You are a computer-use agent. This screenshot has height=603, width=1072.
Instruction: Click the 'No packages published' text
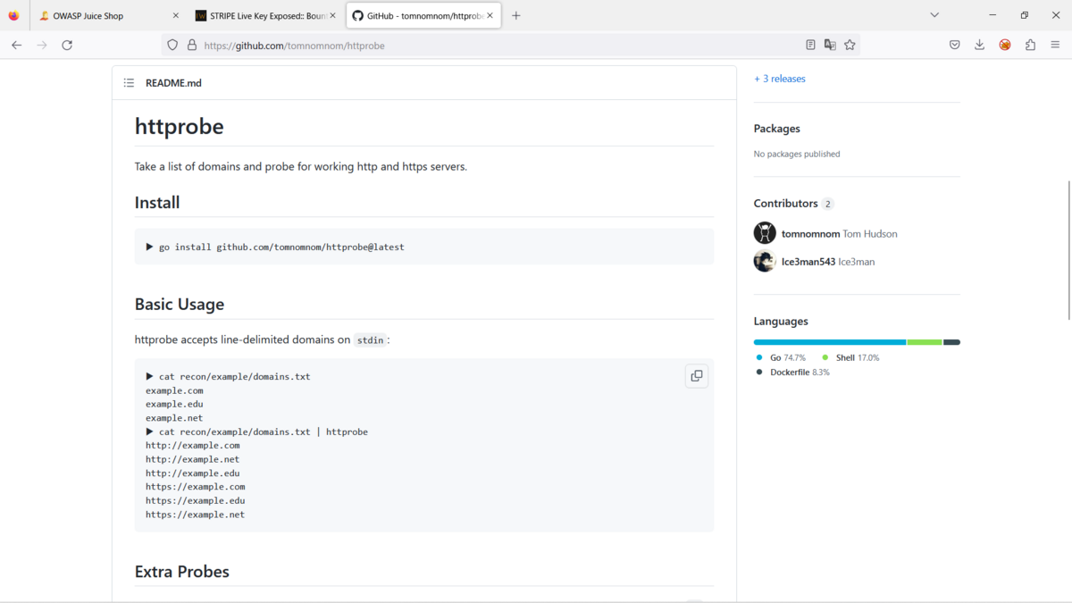797,154
